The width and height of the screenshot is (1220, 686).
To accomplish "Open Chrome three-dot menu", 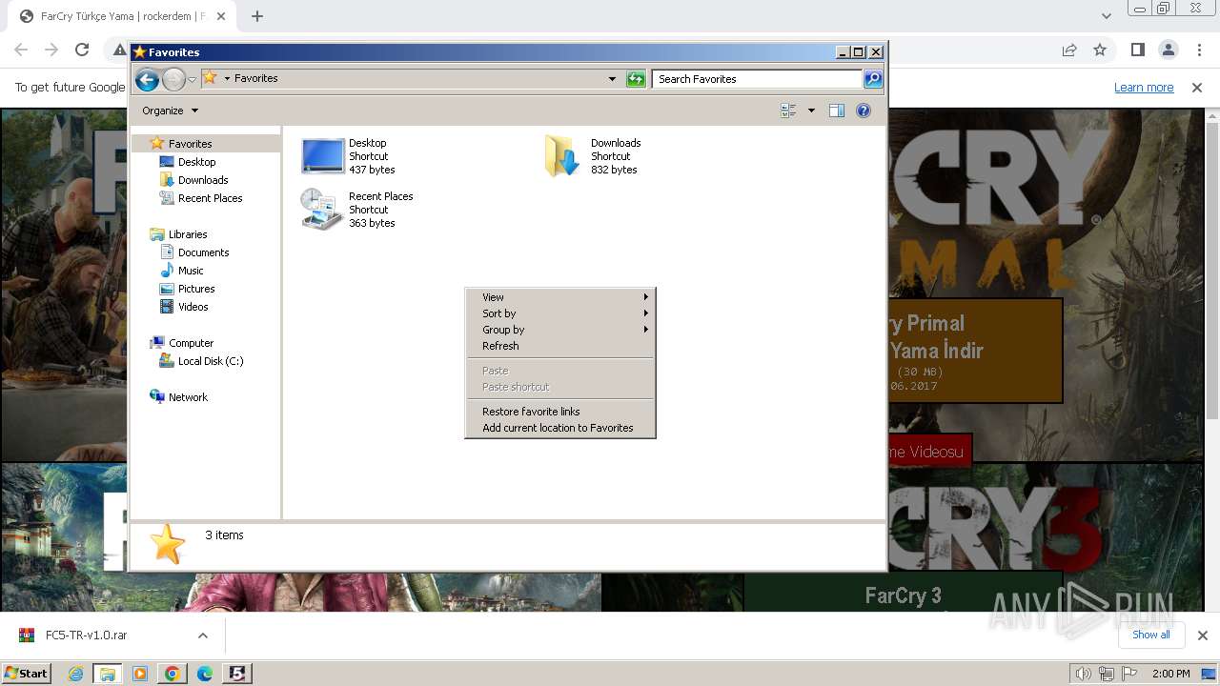I will tap(1198, 50).
